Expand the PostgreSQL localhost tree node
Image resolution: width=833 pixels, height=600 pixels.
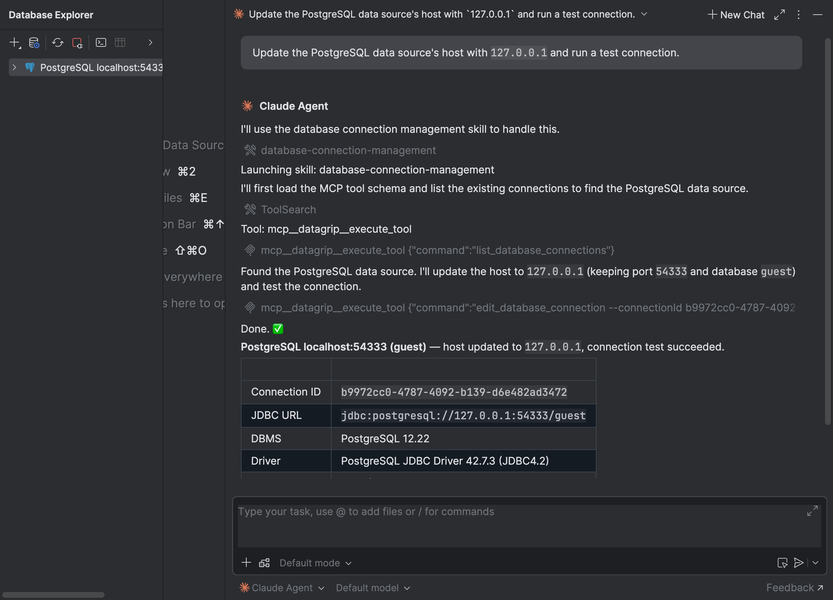(x=14, y=68)
